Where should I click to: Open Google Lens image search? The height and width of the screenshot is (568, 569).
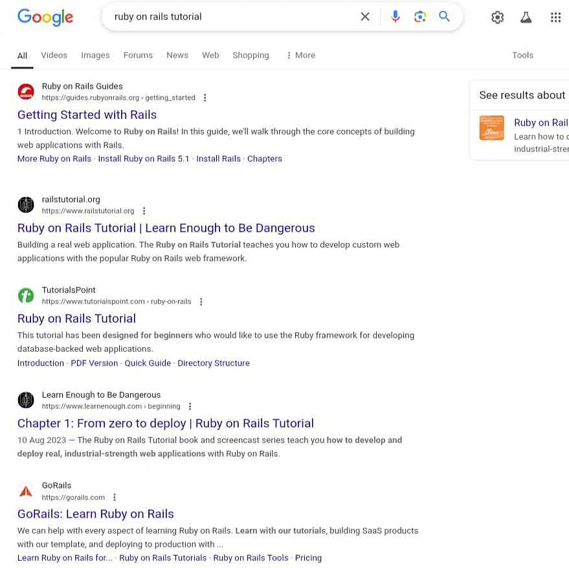tap(420, 17)
